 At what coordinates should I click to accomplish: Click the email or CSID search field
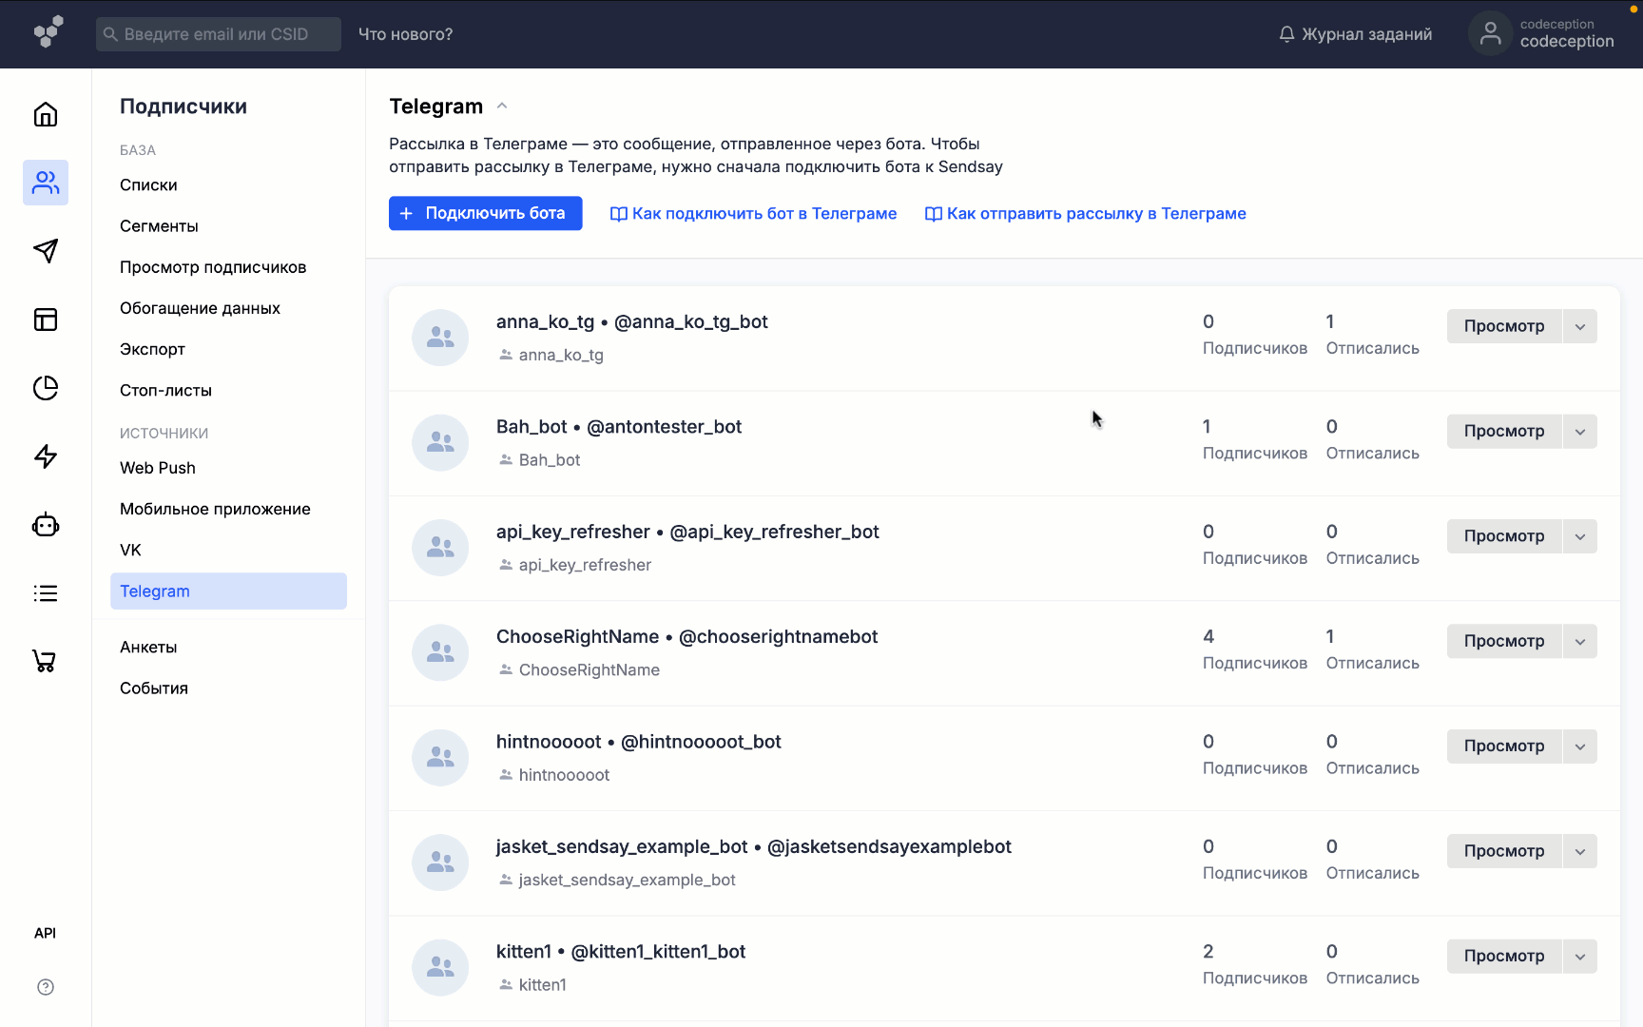point(219,34)
